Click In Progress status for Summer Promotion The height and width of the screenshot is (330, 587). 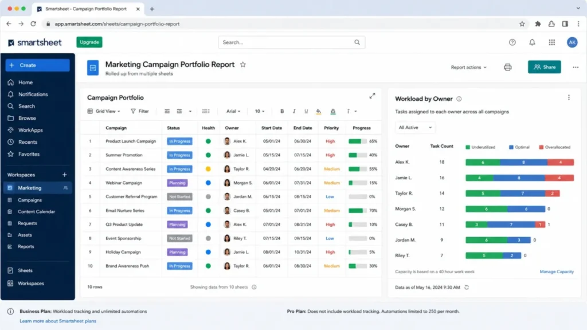tap(179, 155)
